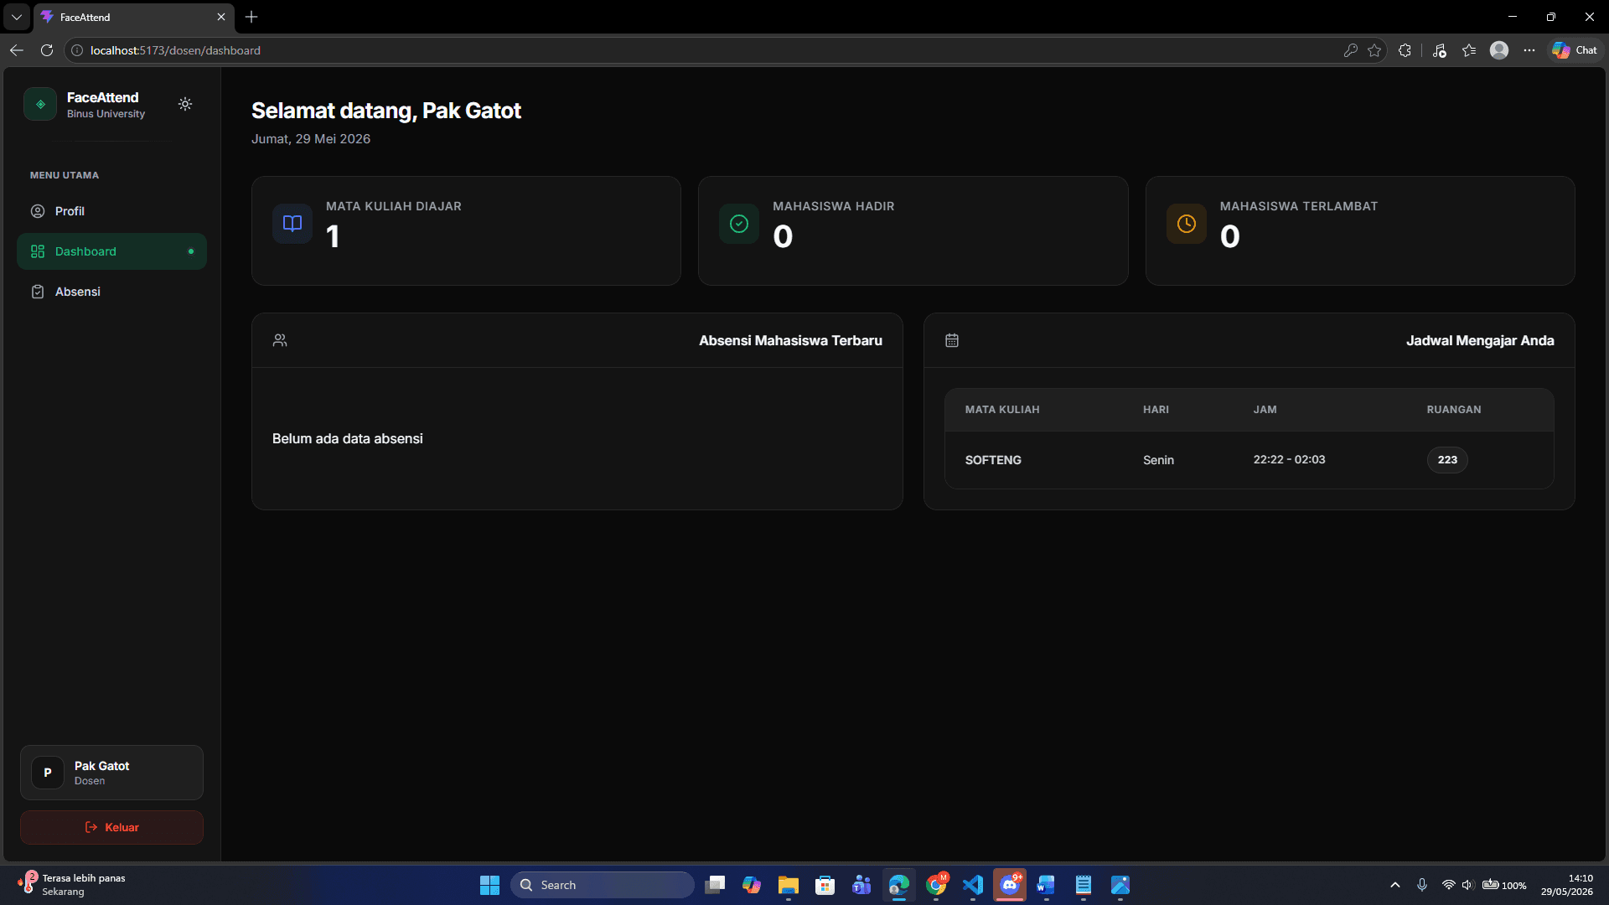Open the tab search dropdown arrow
The width and height of the screenshot is (1609, 905).
pos(17,17)
